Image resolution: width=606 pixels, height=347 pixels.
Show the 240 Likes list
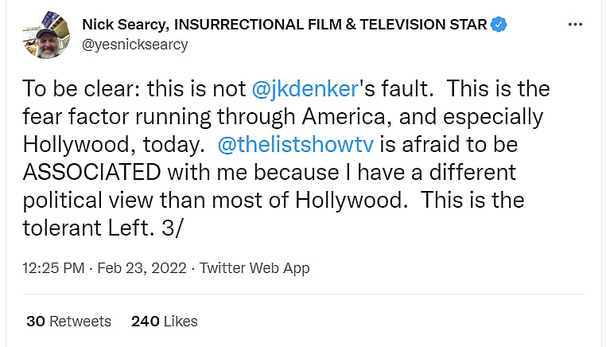[x=164, y=322]
